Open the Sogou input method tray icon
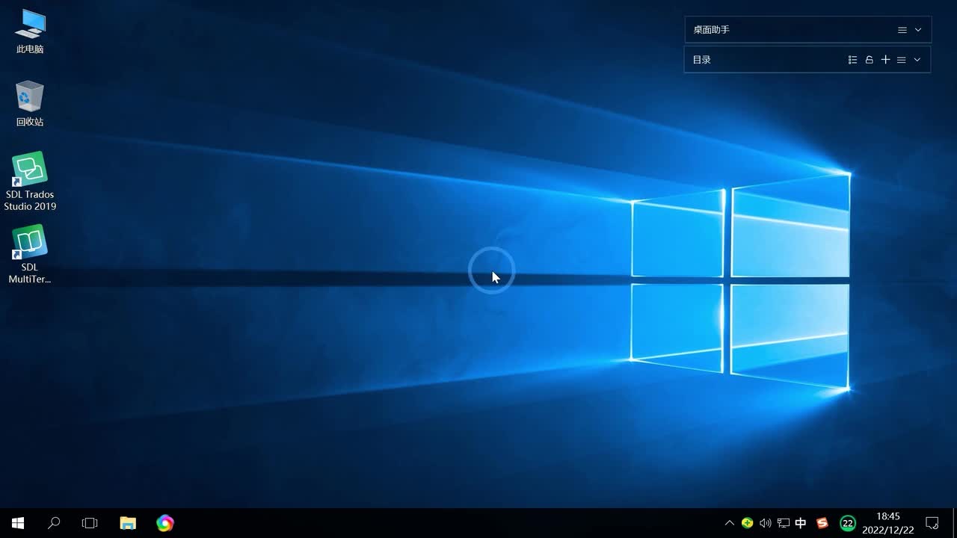Screen dimensions: 957x538 coord(822,523)
